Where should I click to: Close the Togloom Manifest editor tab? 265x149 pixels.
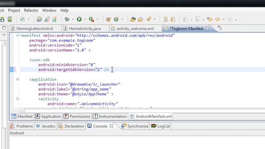tap(207, 29)
